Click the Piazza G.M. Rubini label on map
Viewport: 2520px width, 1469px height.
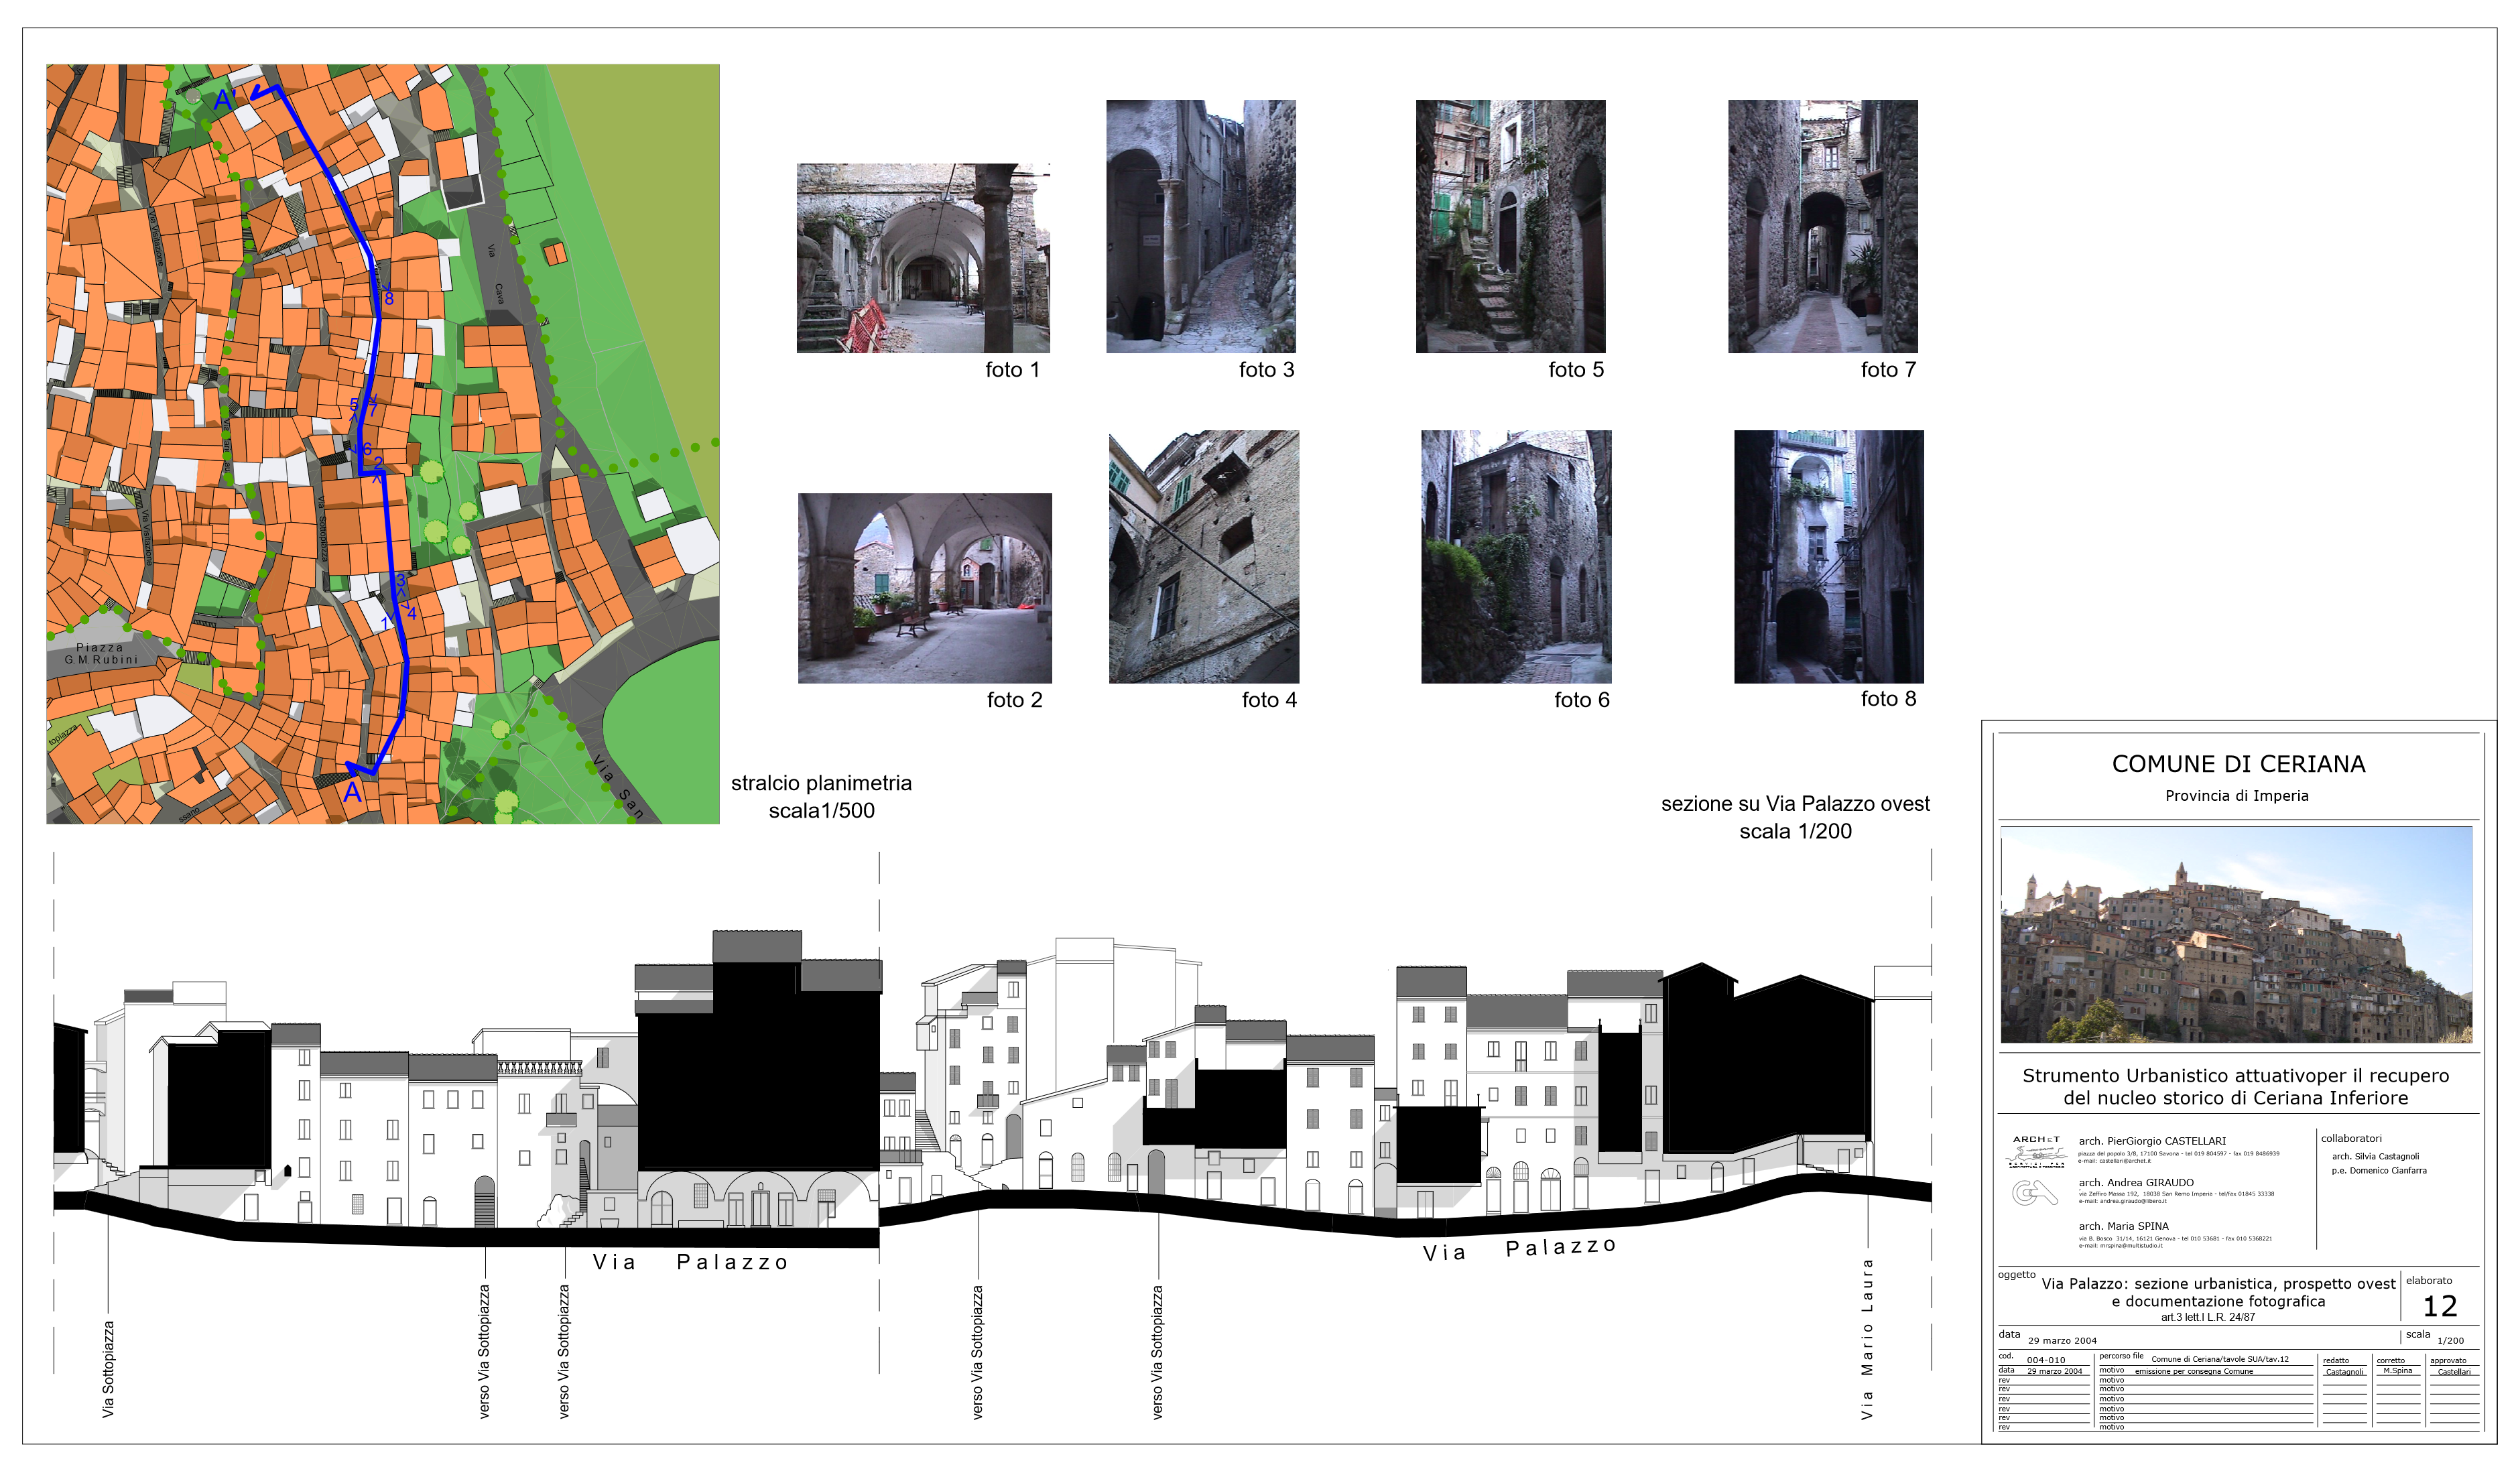(101, 653)
